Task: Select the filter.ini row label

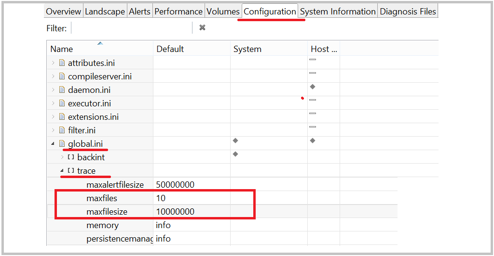Action: (x=82, y=130)
